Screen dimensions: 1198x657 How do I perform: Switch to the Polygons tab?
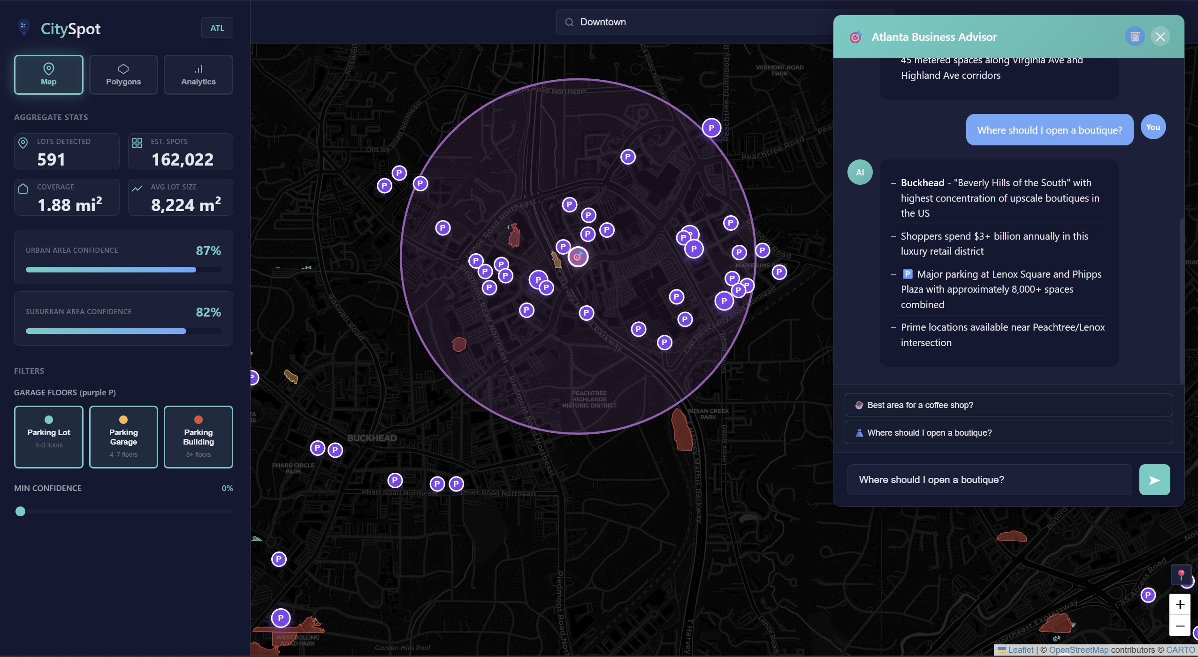(x=123, y=75)
